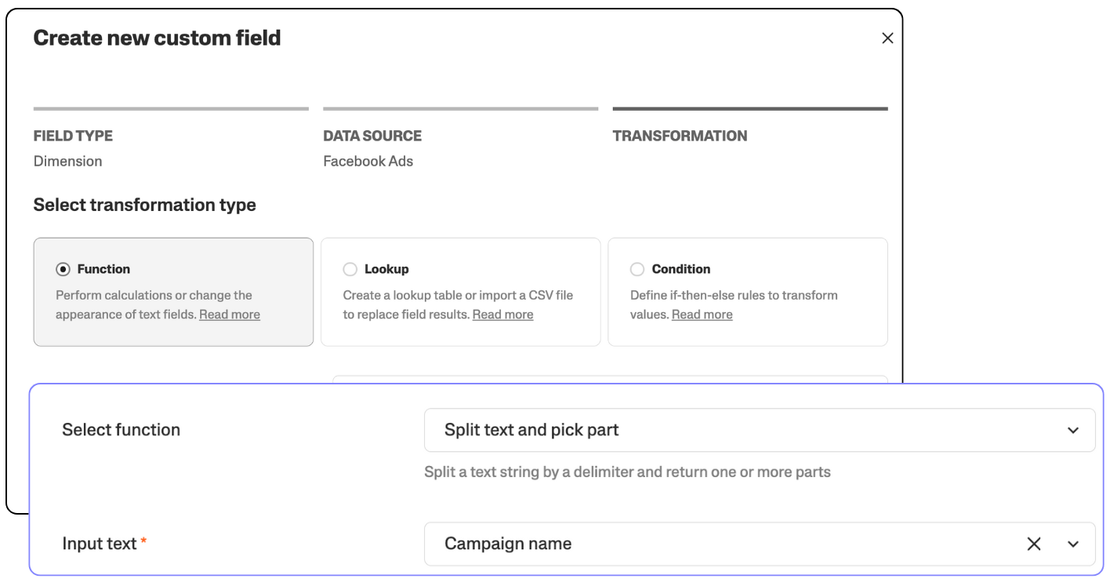Clear the Campaign name selection
Viewport: 1117px width, 586px height.
[1034, 544]
